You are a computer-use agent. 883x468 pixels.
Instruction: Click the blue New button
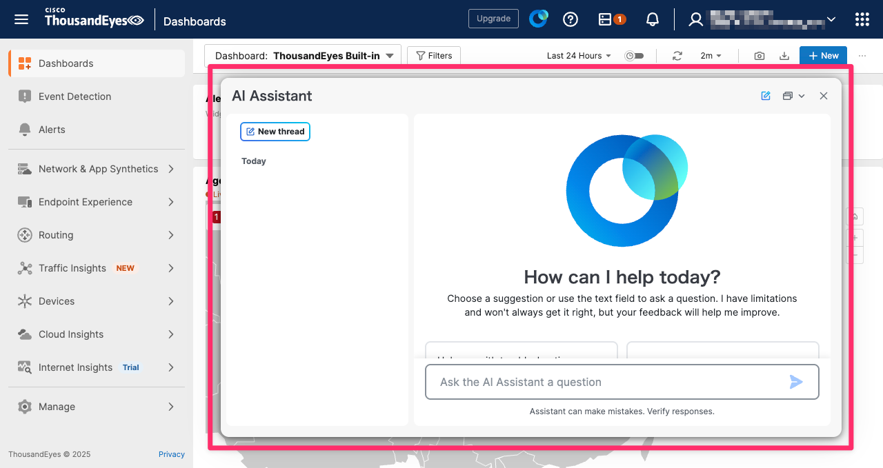click(823, 56)
